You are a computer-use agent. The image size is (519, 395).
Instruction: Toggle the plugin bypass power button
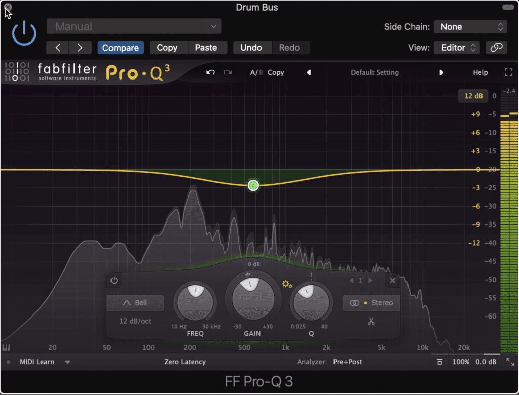coord(24,33)
